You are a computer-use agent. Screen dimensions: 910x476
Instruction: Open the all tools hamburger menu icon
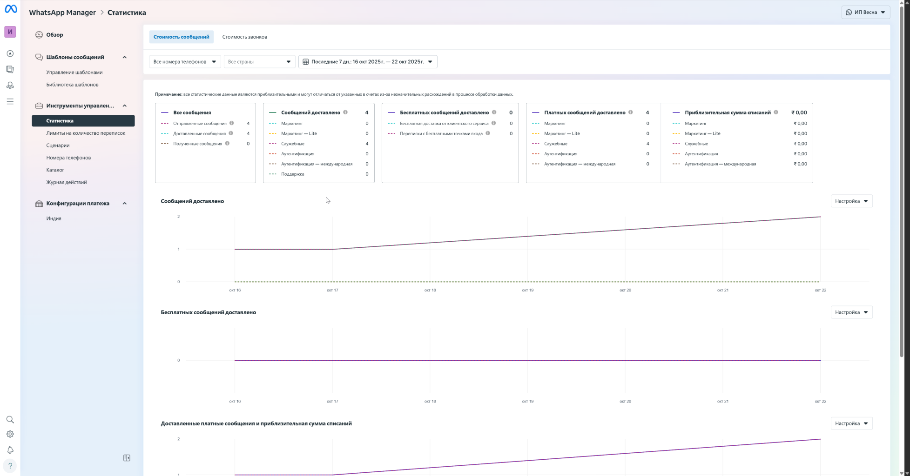click(10, 101)
